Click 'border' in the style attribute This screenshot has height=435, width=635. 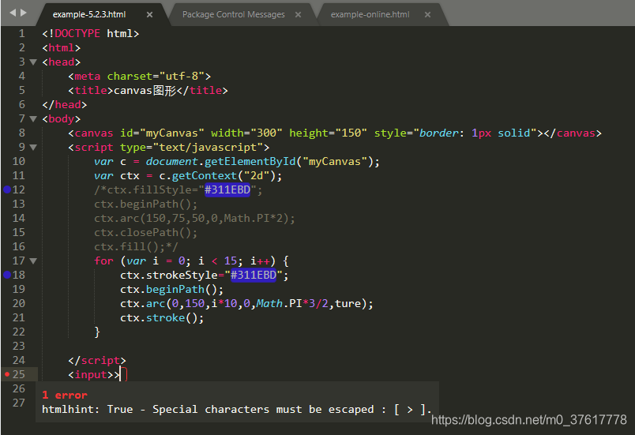438,133
